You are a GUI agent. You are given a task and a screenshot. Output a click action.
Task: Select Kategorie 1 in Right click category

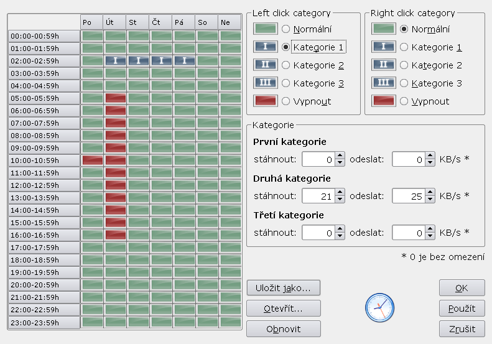coord(404,47)
